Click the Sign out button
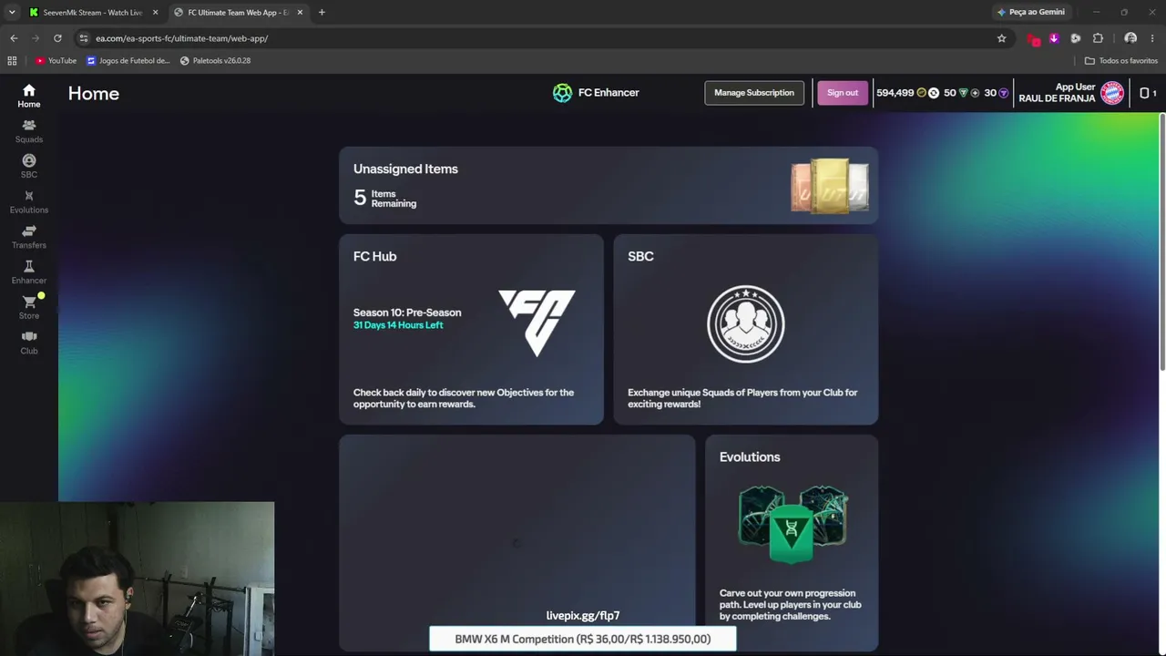This screenshot has height=656, width=1166. 843,93
